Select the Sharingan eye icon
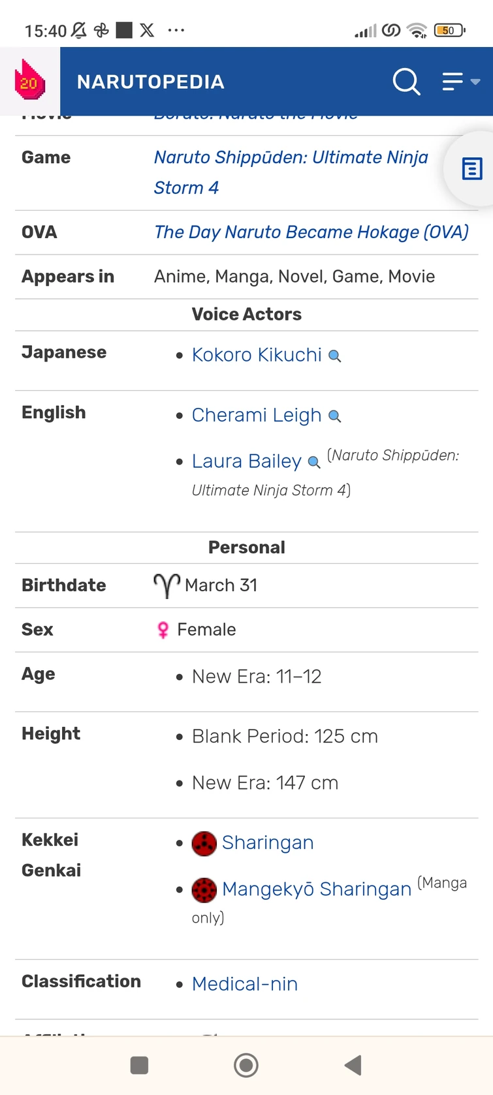The image size is (493, 1095). tap(204, 843)
